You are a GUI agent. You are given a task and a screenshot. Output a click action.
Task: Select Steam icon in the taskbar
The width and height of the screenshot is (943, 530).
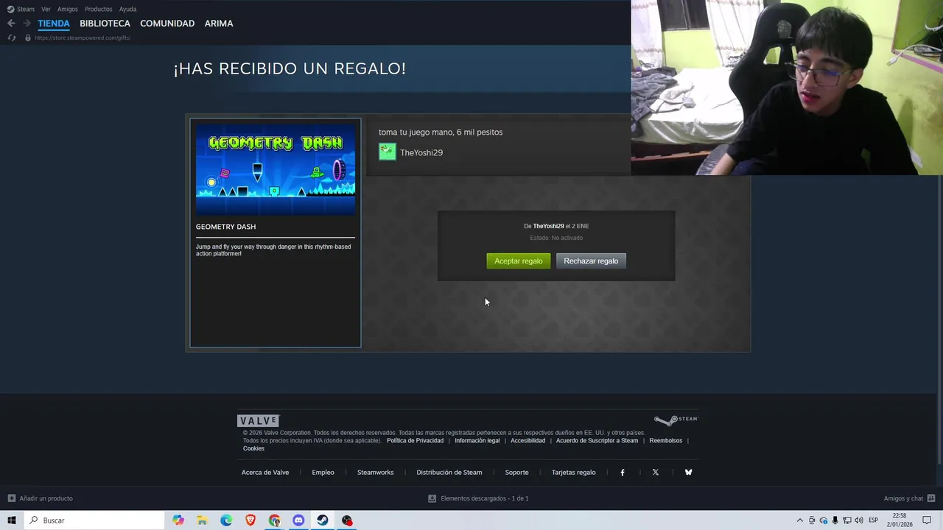coord(323,520)
